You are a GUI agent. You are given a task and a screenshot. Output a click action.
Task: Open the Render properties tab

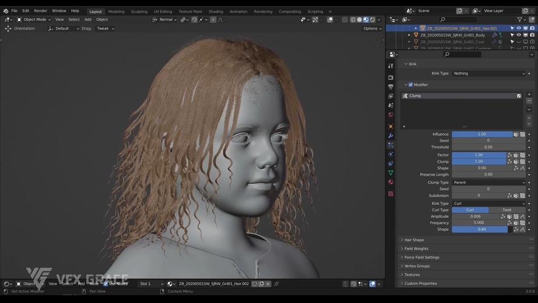(x=390, y=78)
